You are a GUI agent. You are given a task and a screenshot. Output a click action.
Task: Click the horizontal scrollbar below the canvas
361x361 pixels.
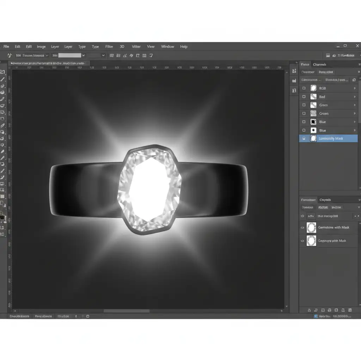(126, 311)
